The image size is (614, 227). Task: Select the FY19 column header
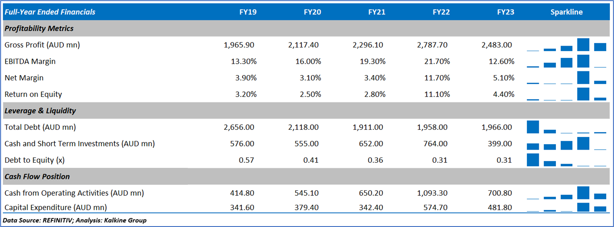point(248,12)
